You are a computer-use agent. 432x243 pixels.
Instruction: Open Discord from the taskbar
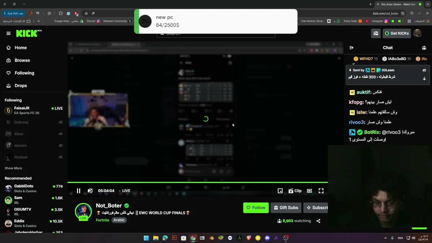(267, 238)
